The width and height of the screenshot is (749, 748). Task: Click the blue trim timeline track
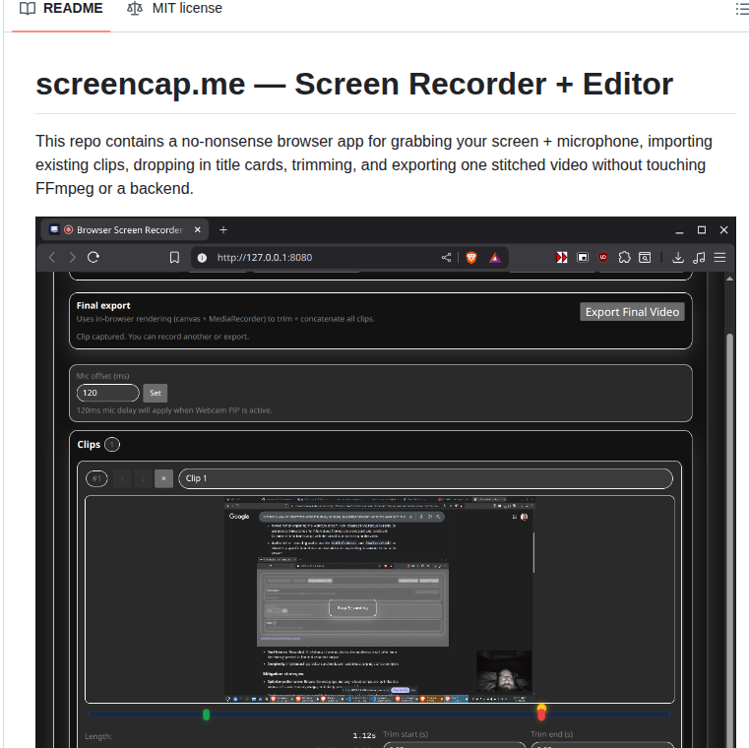pyautogui.click(x=379, y=715)
